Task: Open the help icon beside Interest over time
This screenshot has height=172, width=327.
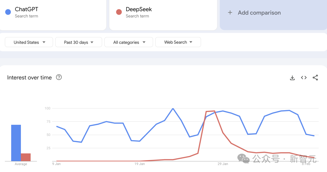Action: tap(59, 77)
